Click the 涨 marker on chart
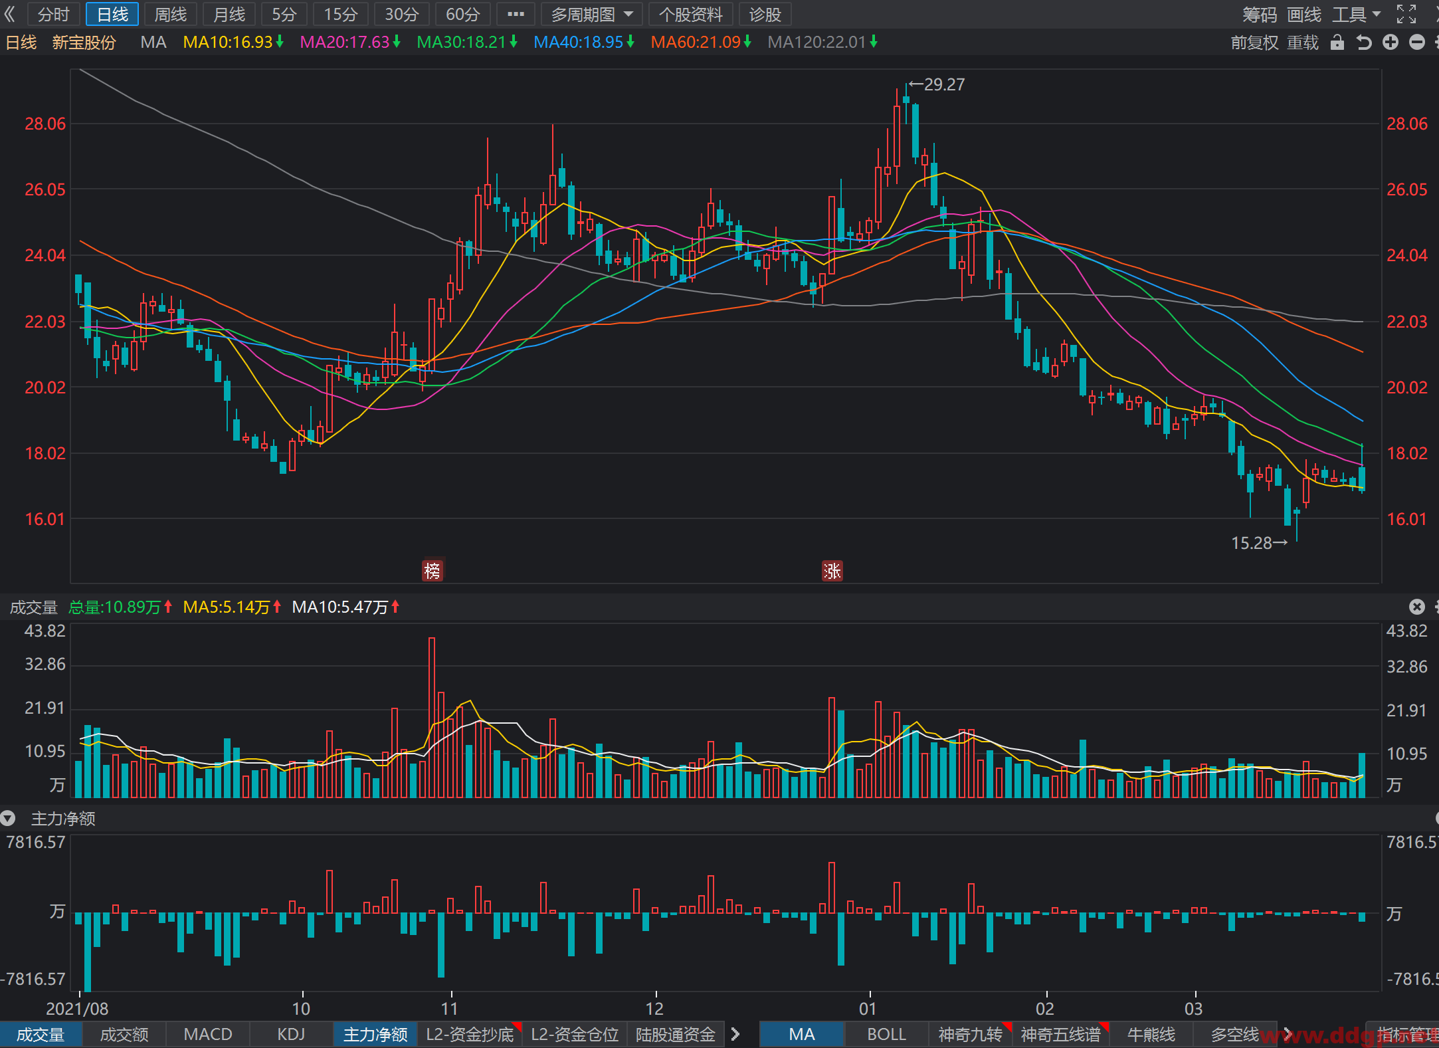Viewport: 1439px width, 1048px height. coord(832,570)
